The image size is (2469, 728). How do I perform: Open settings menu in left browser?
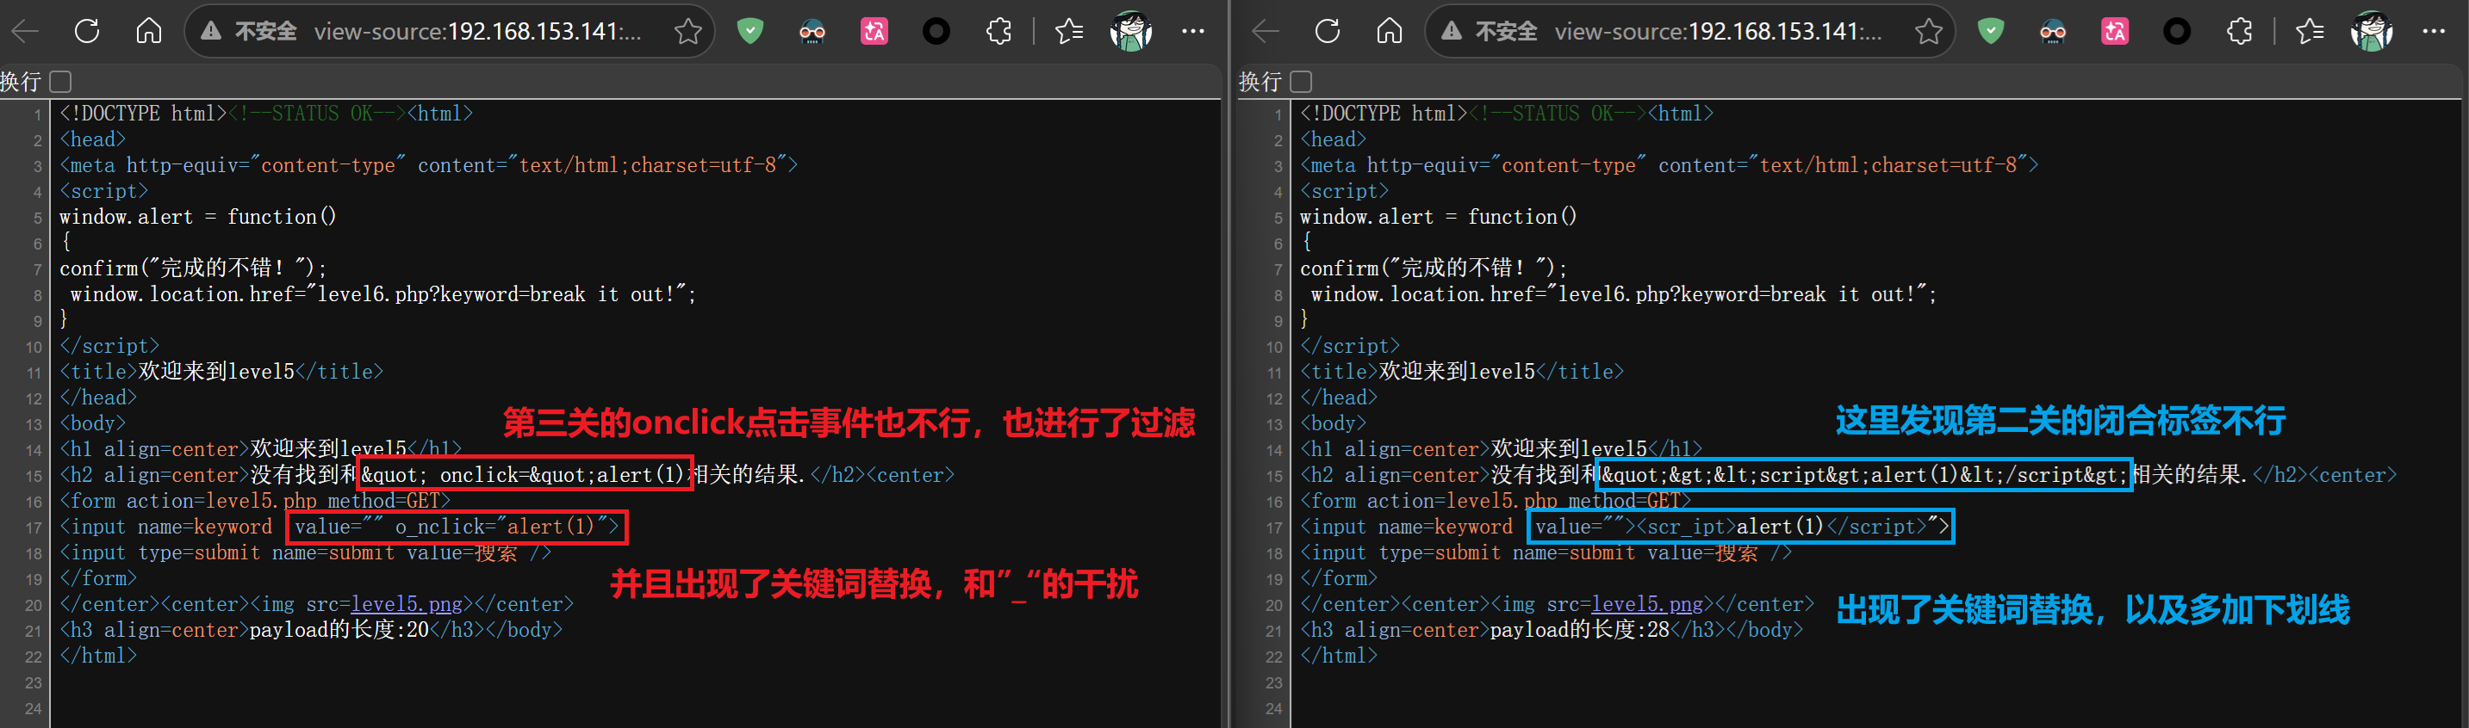click(x=1193, y=32)
